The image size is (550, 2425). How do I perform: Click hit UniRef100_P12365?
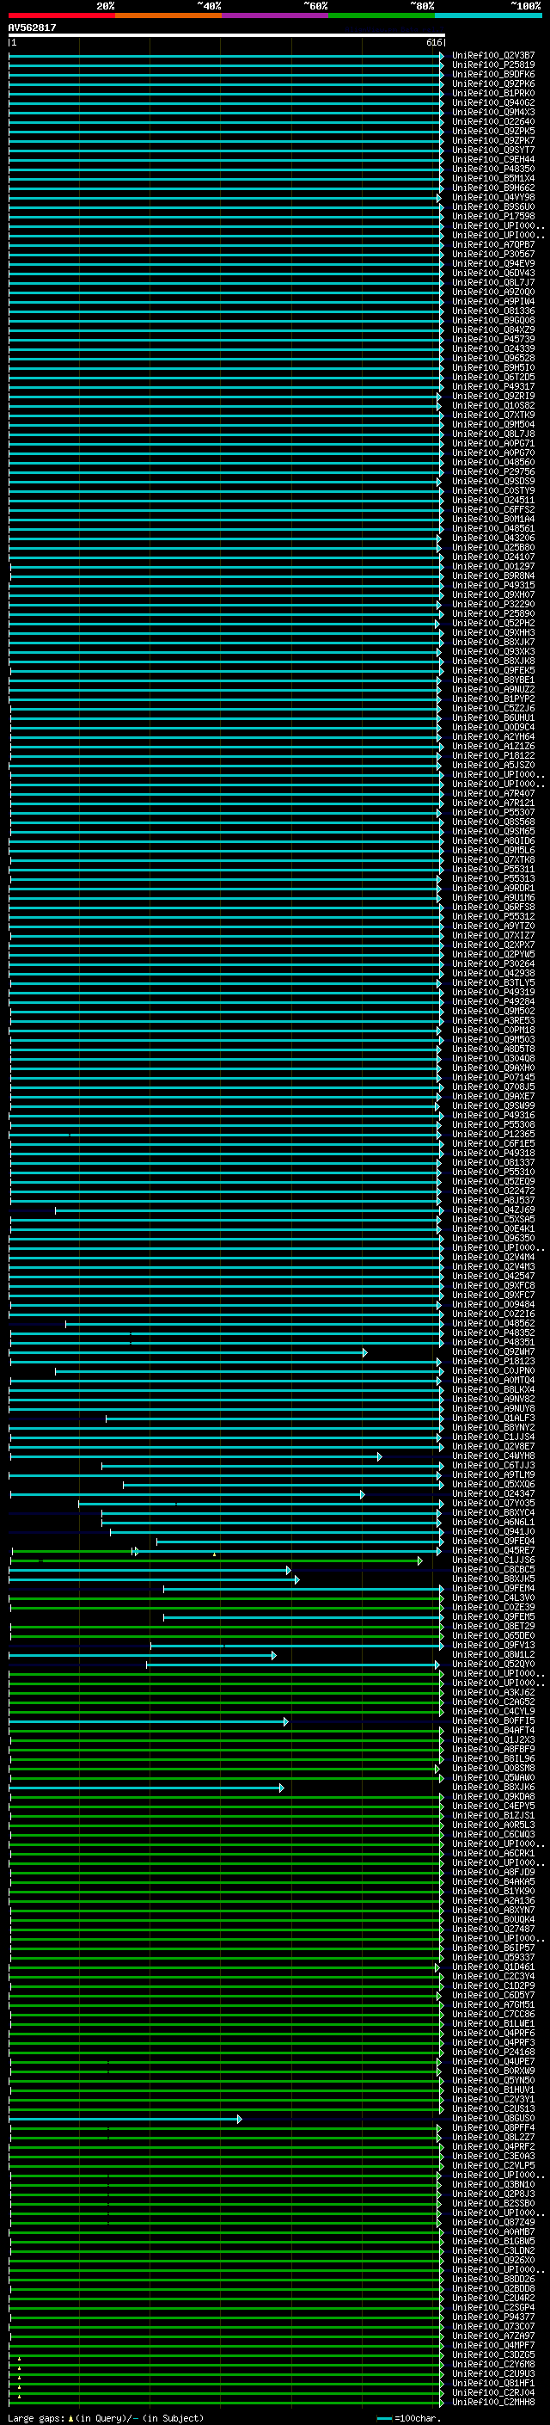[x=493, y=1135]
